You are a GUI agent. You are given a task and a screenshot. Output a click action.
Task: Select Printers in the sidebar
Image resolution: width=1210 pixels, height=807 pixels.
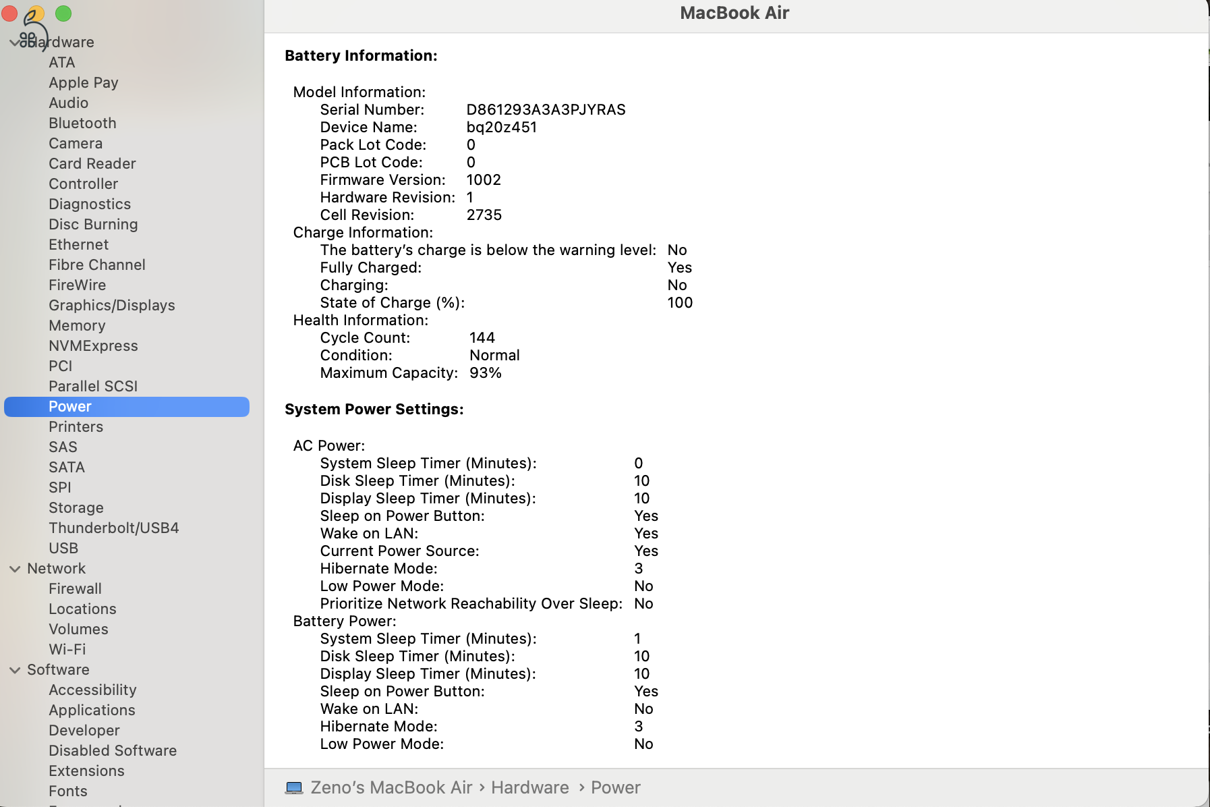76,426
